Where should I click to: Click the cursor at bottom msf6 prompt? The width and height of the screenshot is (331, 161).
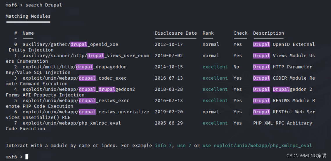tap(27, 157)
